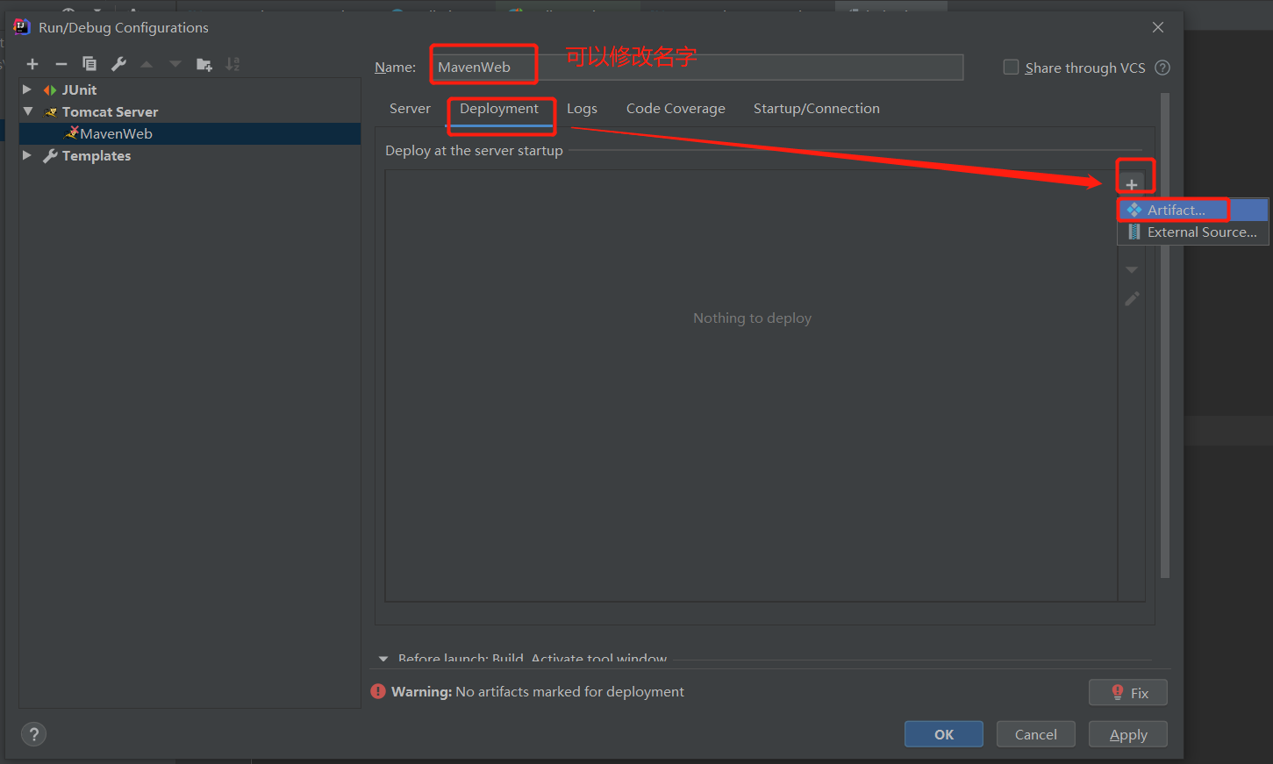Choose External Source... from the popup menu

click(1192, 232)
